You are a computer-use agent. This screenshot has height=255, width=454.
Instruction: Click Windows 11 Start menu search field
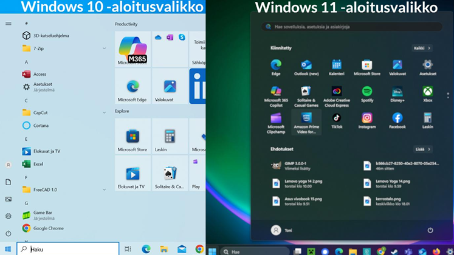(352, 27)
